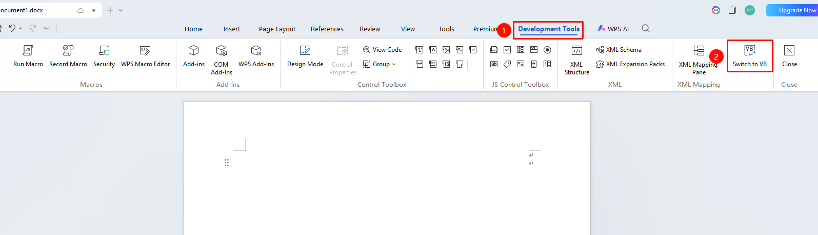818x235 pixels.
Task: Open WPS Add-Ins
Action: pos(256,56)
